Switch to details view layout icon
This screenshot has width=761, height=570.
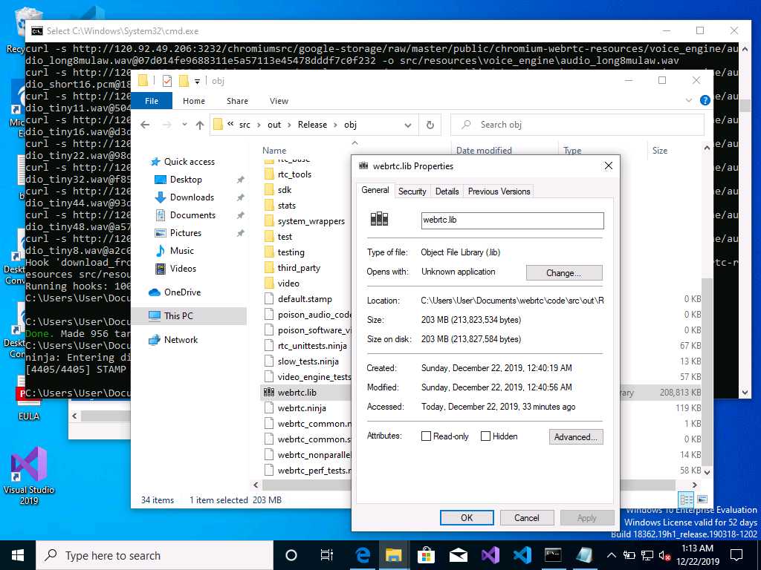click(x=686, y=499)
